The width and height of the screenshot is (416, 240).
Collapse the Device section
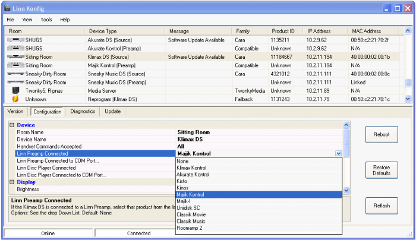(12, 125)
